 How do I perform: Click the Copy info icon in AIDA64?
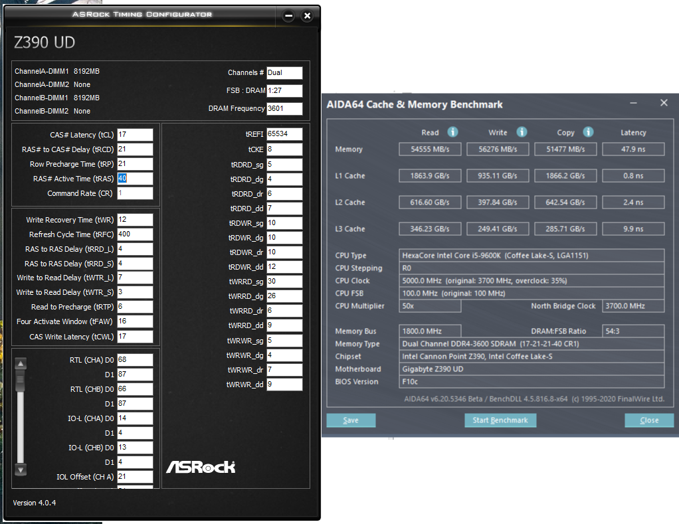(588, 132)
